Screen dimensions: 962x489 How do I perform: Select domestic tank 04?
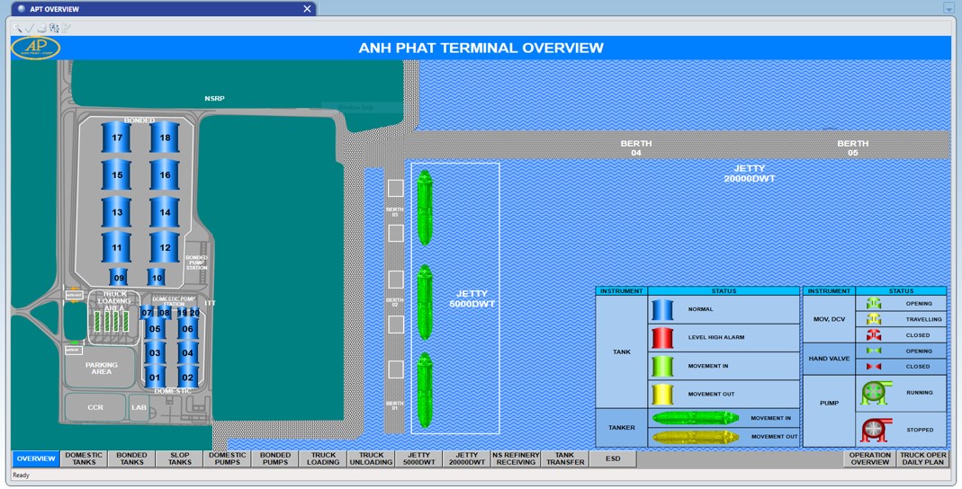[x=188, y=353]
